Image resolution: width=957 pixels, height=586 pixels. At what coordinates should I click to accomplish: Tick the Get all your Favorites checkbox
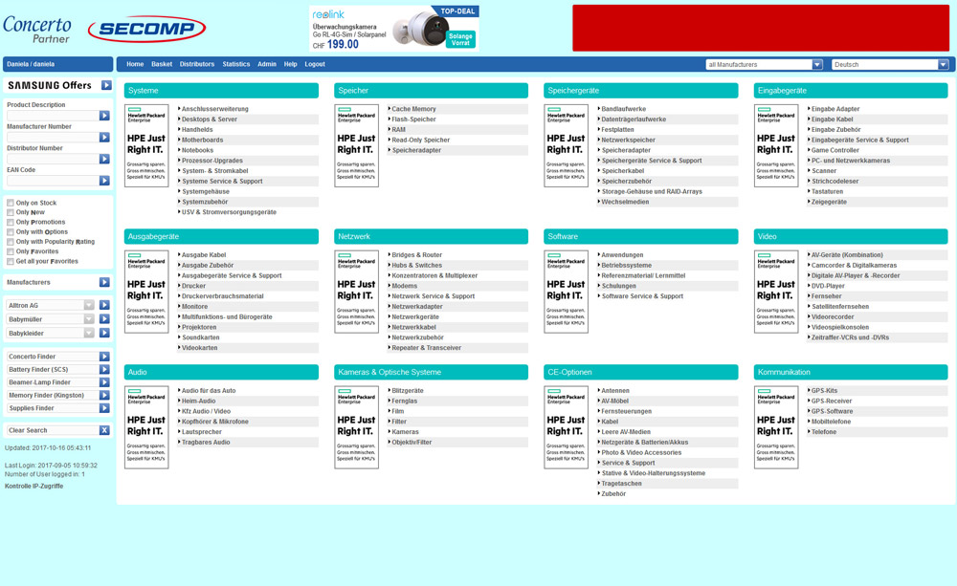(11, 262)
